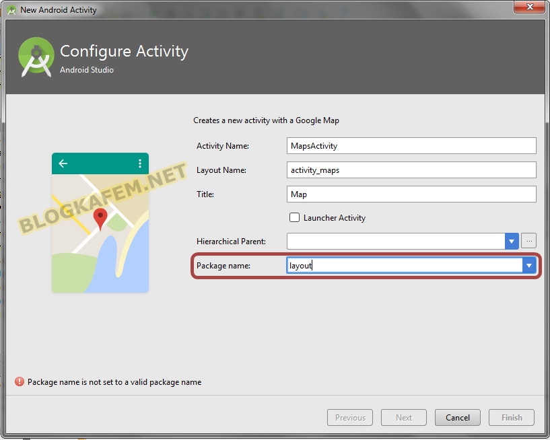Click the 'Creates a new activity' description
550x440 pixels.
point(266,120)
